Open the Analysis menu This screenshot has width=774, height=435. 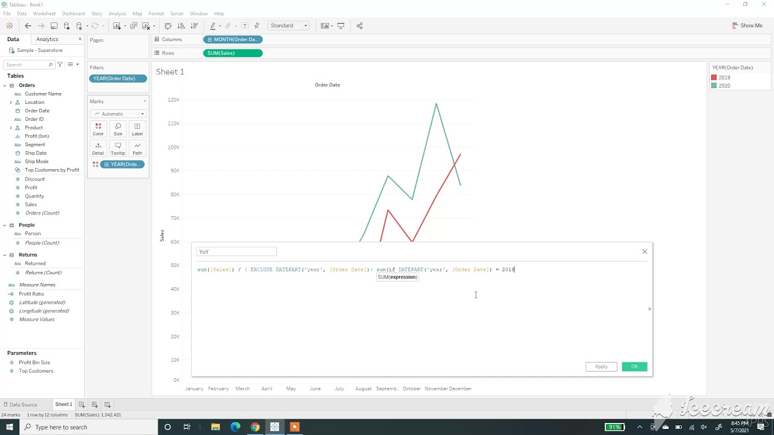pos(117,13)
